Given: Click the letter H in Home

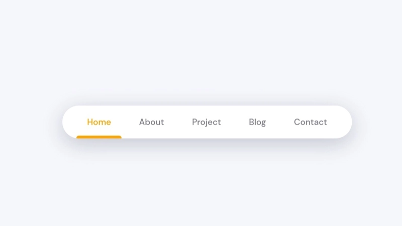Looking at the screenshot, I should coord(90,122).
